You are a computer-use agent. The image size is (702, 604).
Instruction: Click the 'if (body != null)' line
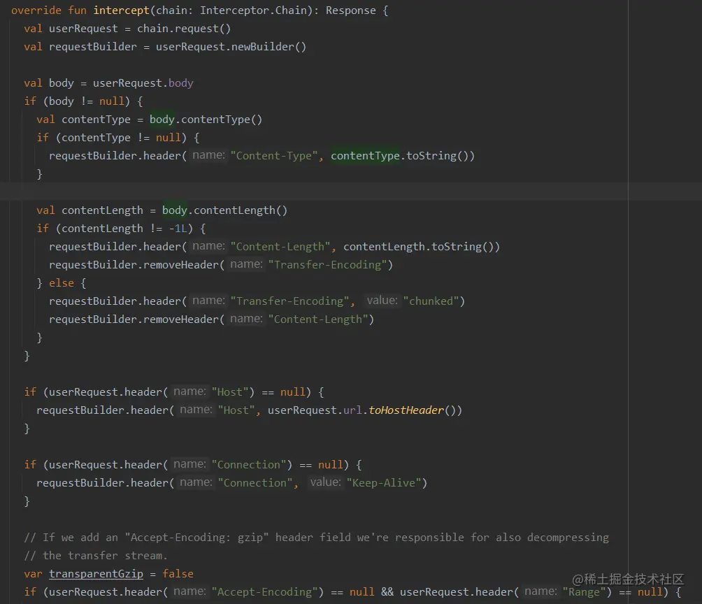[x=83, y=101]
